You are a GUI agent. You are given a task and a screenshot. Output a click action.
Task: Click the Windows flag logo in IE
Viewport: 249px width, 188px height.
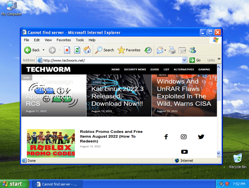pos(215,40)
